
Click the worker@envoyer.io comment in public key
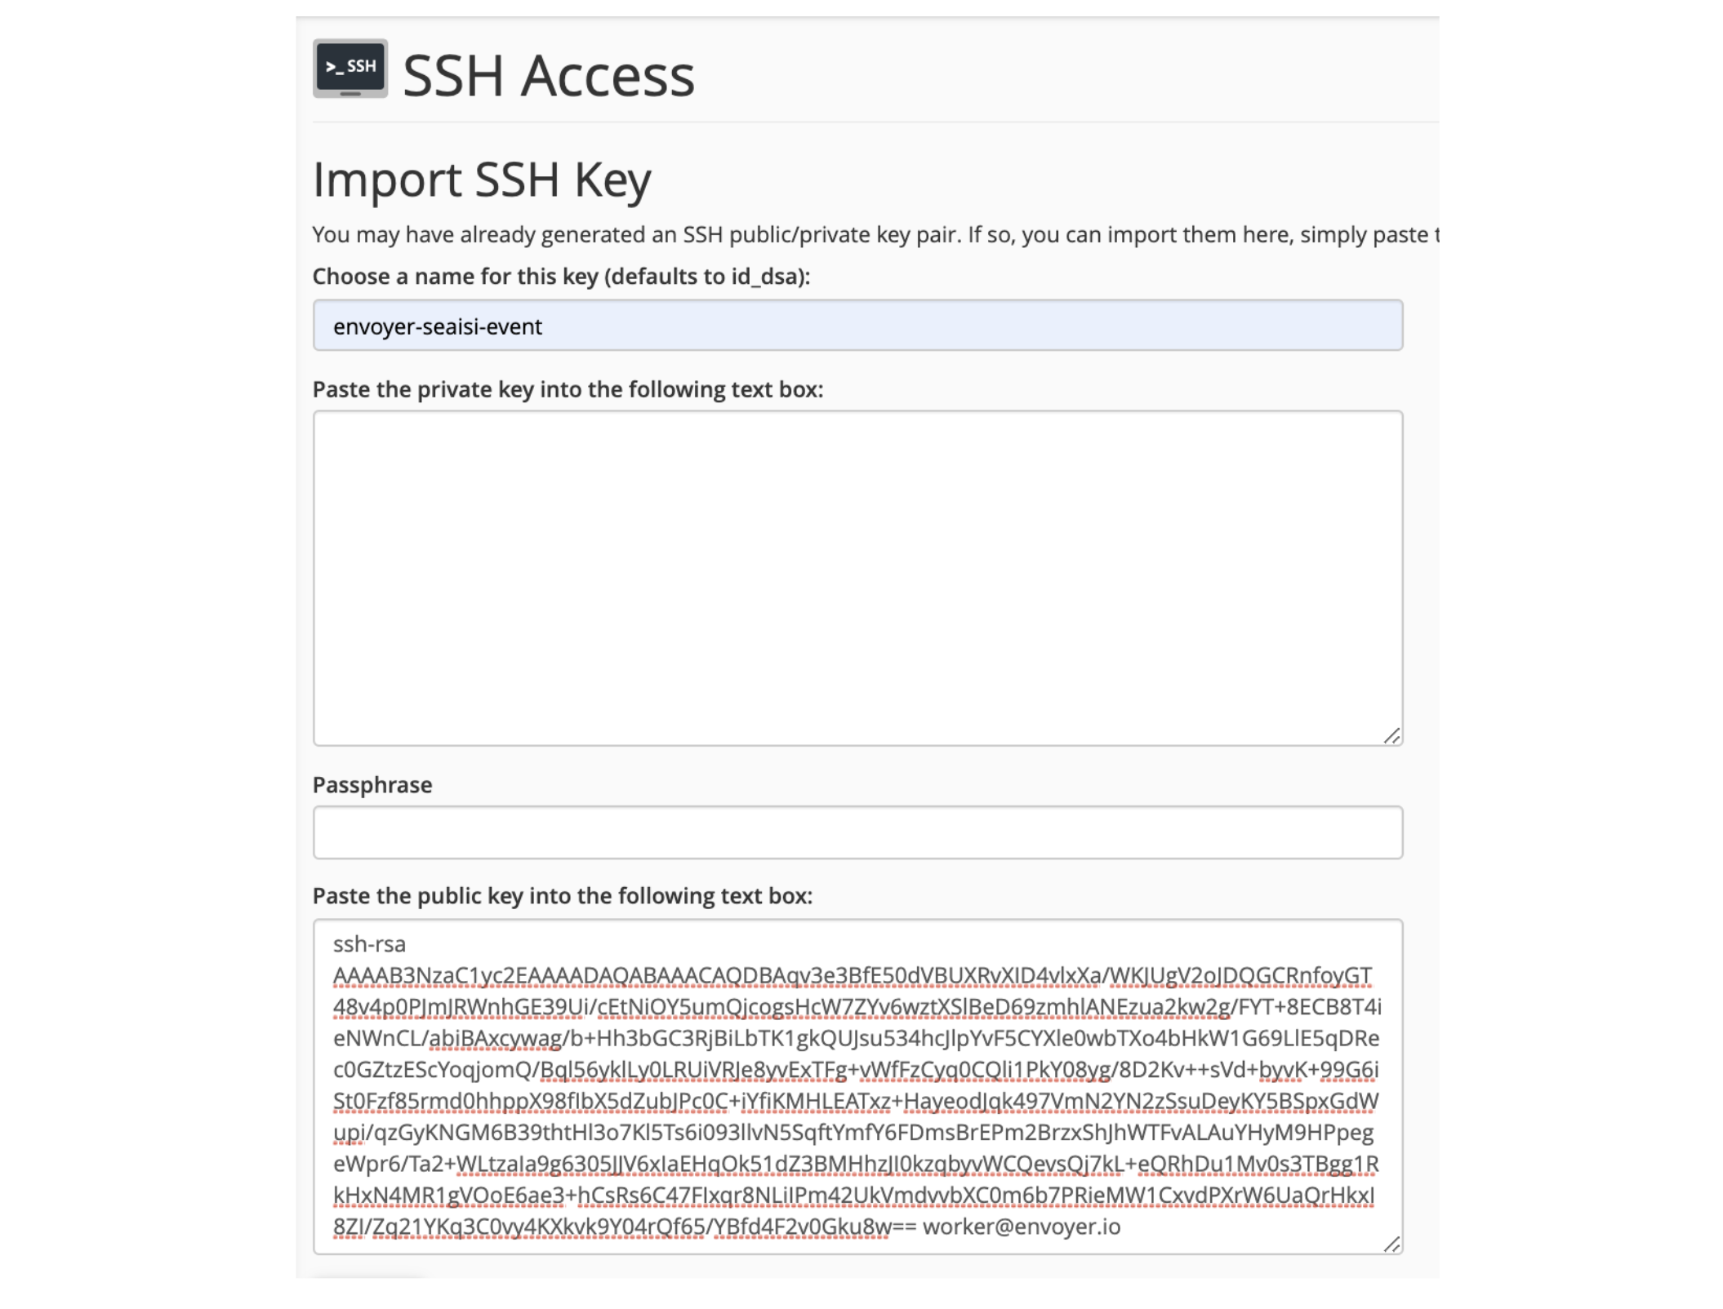click(x=1021, y=1227)
